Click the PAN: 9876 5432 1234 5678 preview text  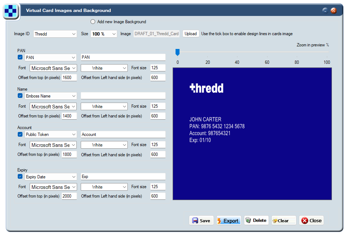[x=217, y=126]
